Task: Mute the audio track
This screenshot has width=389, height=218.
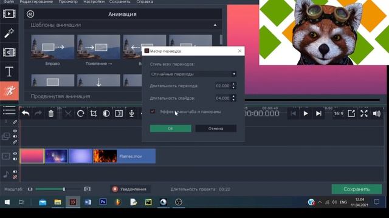Action: coord(15,171)
